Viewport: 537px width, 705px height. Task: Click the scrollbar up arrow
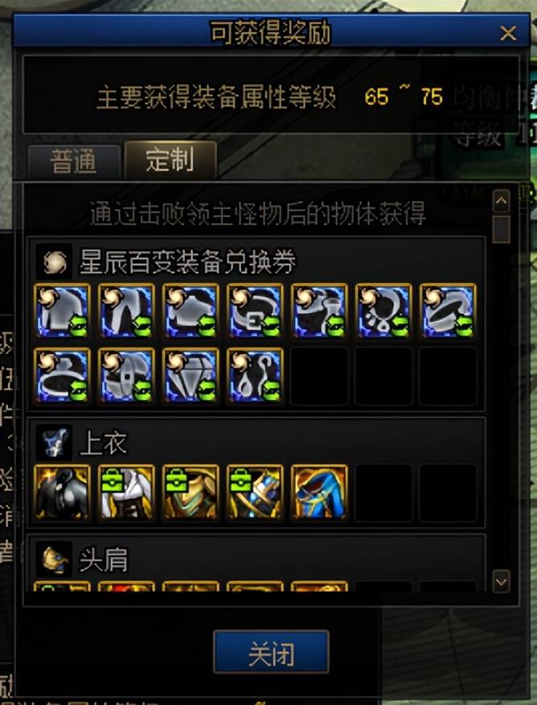tap(501, 201)
